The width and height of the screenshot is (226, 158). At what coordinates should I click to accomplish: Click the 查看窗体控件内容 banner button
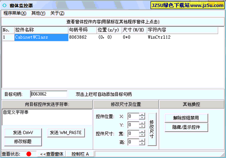[x=113, y=22]
